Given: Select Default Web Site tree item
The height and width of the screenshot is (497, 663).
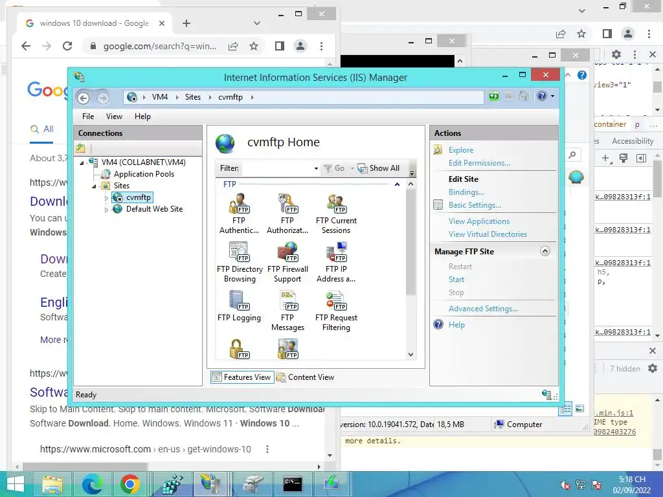Looking at the screenshot, I should (154, 209).
